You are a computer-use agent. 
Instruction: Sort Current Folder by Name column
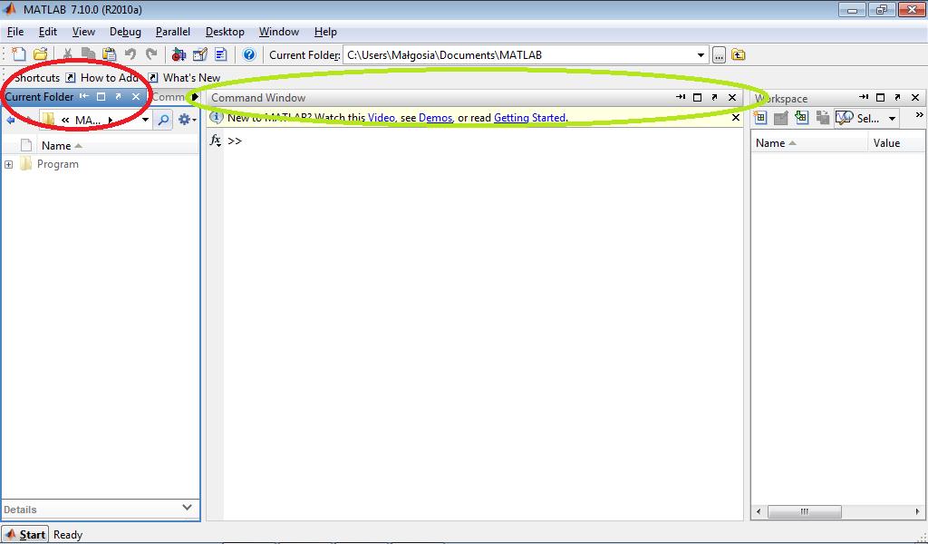[61, 146]
